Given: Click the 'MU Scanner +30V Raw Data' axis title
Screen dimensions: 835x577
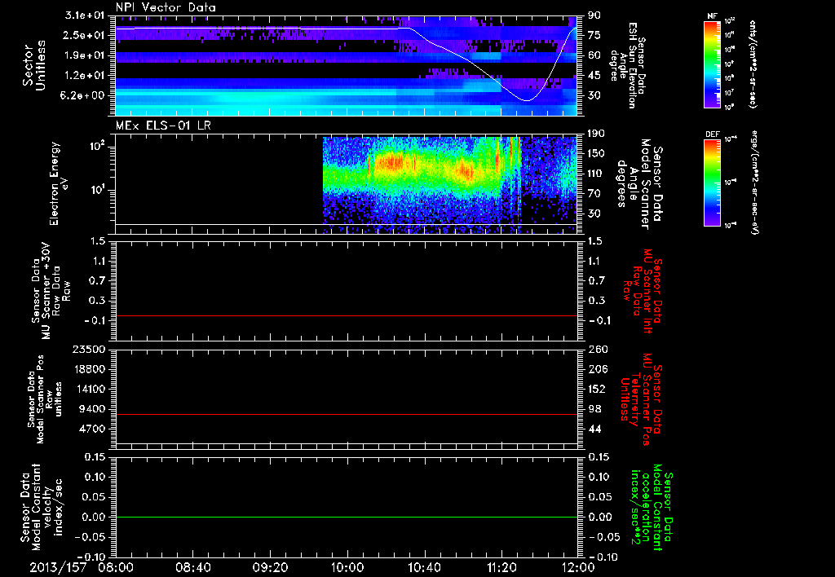Looking at the screenshot, I should click(x=51, y=290).
